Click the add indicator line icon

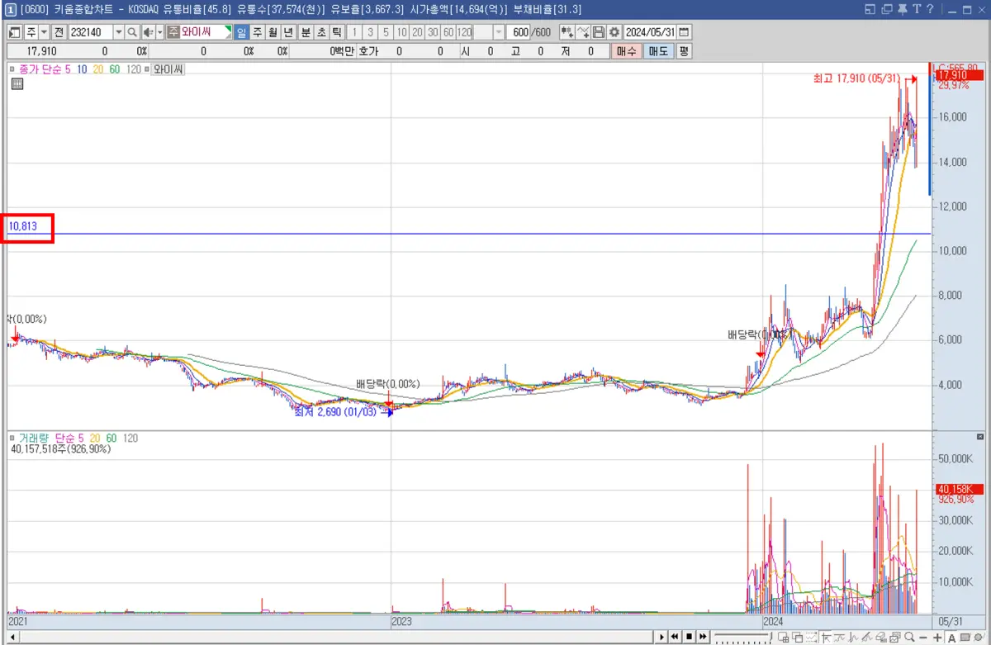point(583,32)
